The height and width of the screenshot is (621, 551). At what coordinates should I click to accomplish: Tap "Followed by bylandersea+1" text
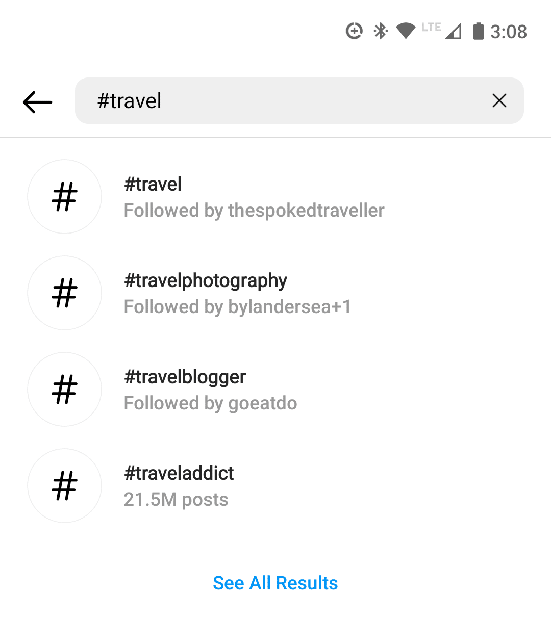tap(237, 307)
